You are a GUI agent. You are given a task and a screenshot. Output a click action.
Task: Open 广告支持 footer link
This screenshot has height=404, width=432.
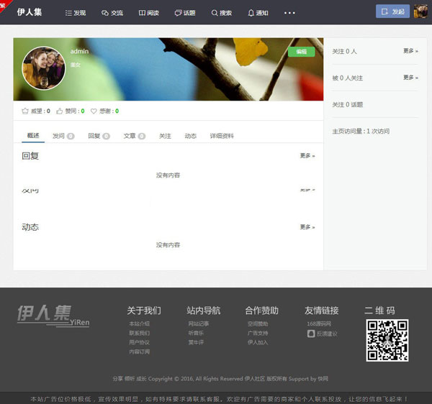(258, 333)
